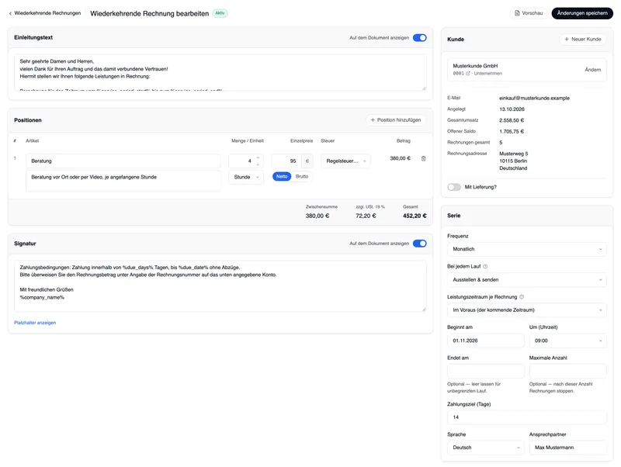Open the Stunde unit dropdown
This screenshot has width=621, height=467.
tap(246, 177)
